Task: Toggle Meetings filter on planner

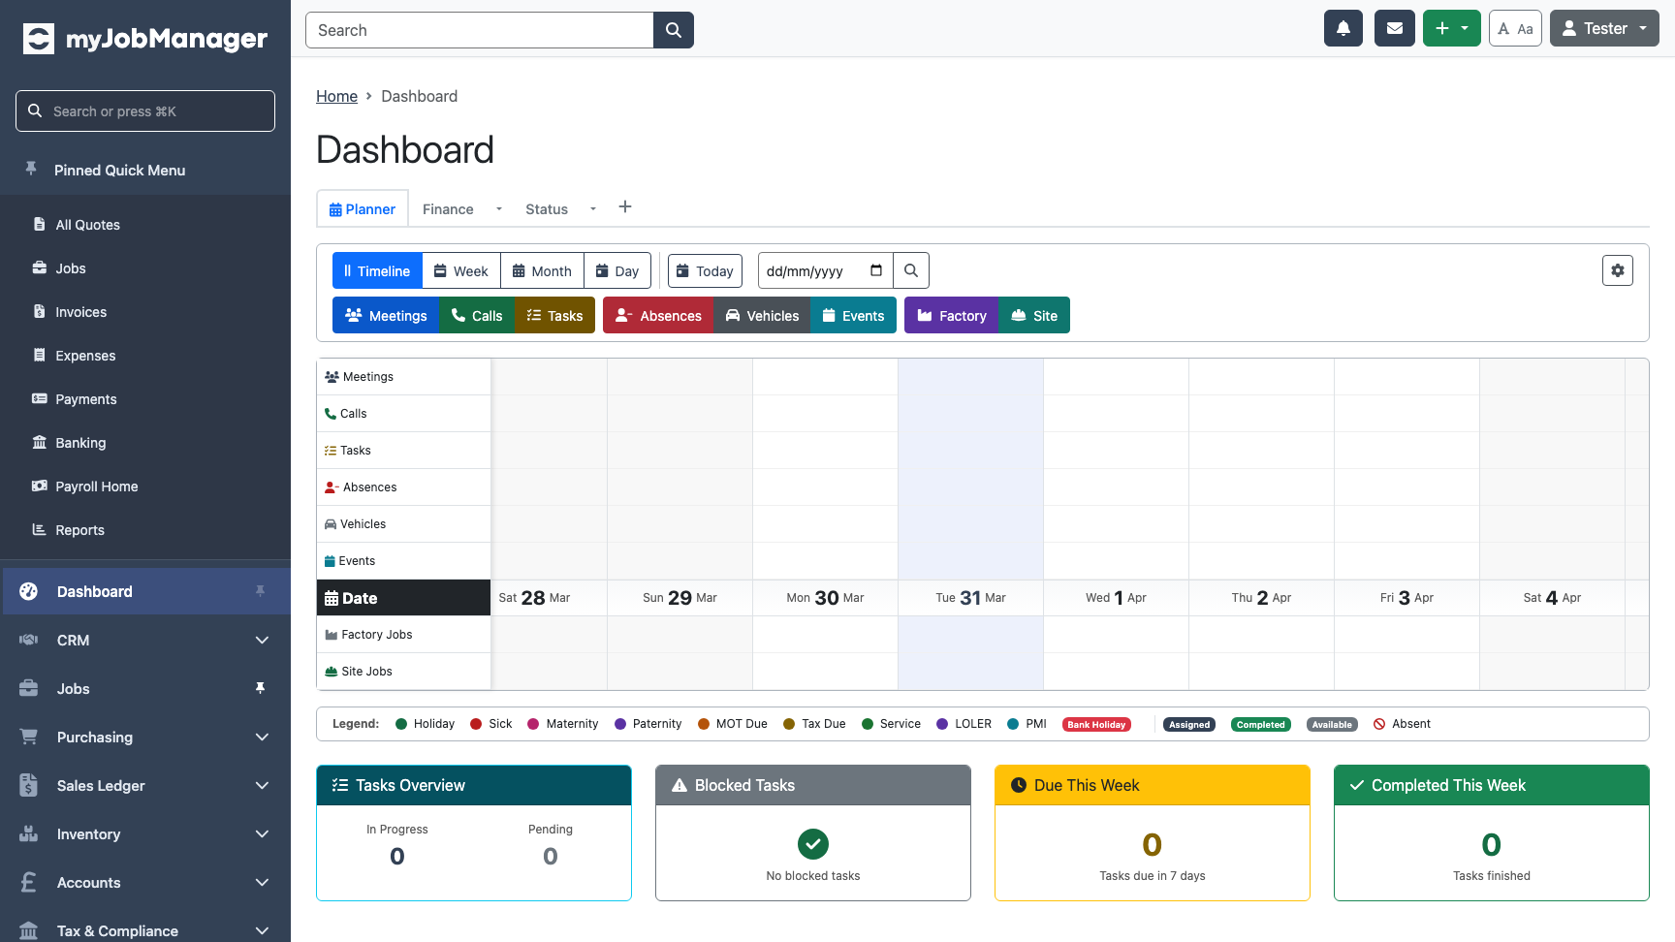Action: tap(386, 315)
